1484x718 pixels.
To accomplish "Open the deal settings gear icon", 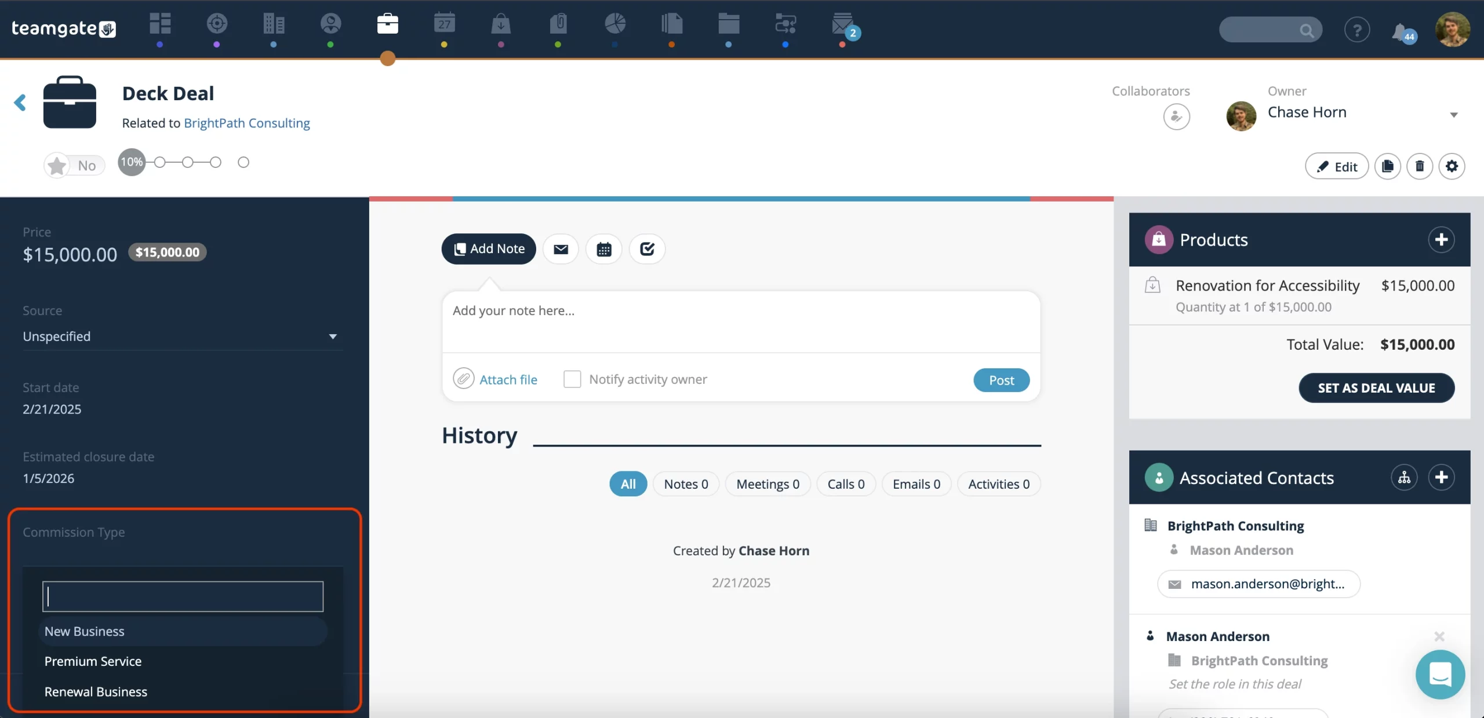I will [1452, 167].
